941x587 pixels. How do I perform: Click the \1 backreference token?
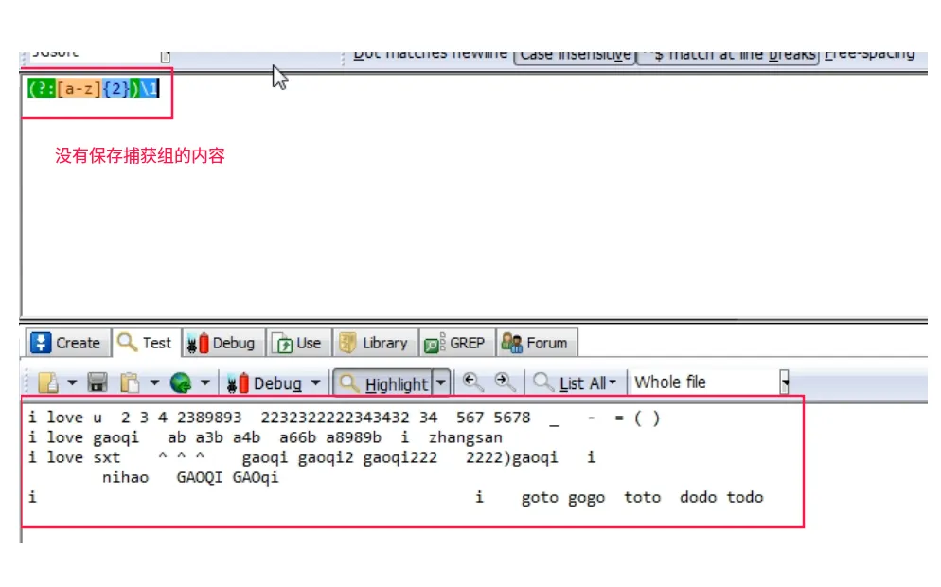[149, 89]
